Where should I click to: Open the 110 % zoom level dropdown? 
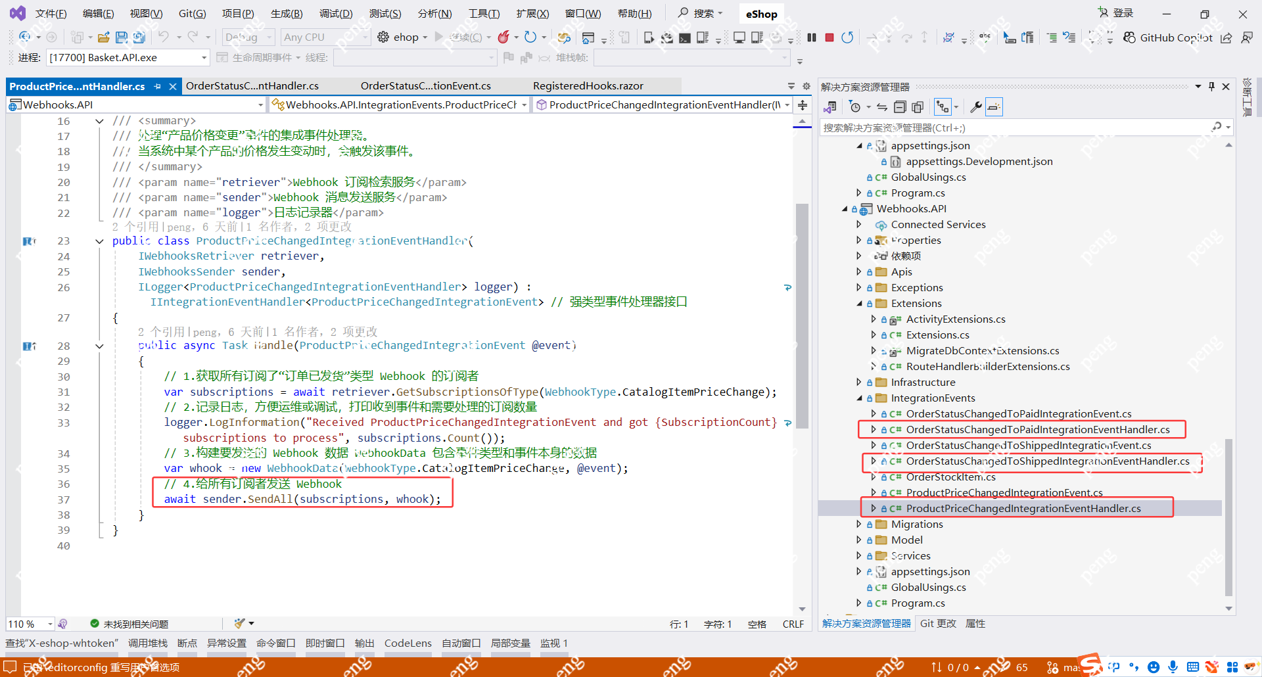coord(50,624)
